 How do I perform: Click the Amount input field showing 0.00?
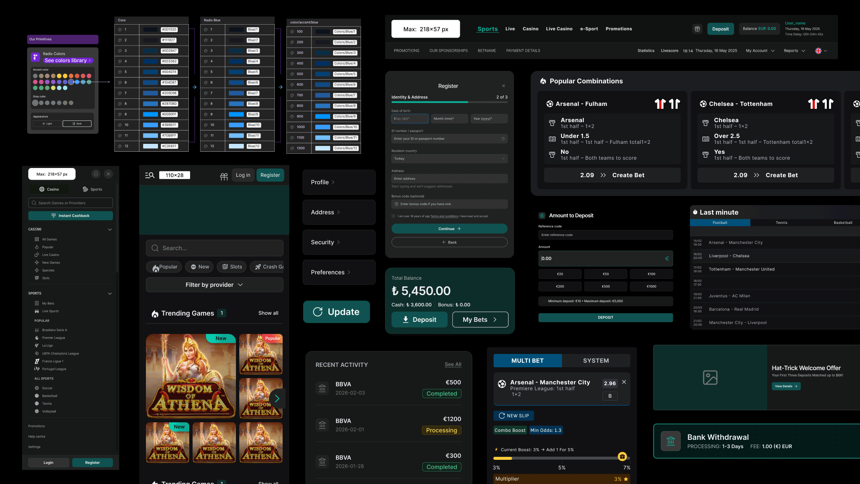pos(604,258)
